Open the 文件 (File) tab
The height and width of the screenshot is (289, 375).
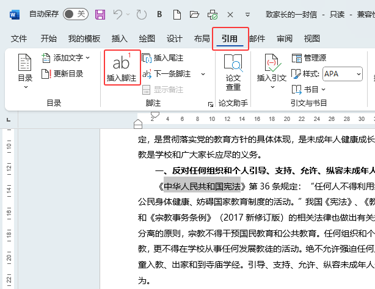19,38
